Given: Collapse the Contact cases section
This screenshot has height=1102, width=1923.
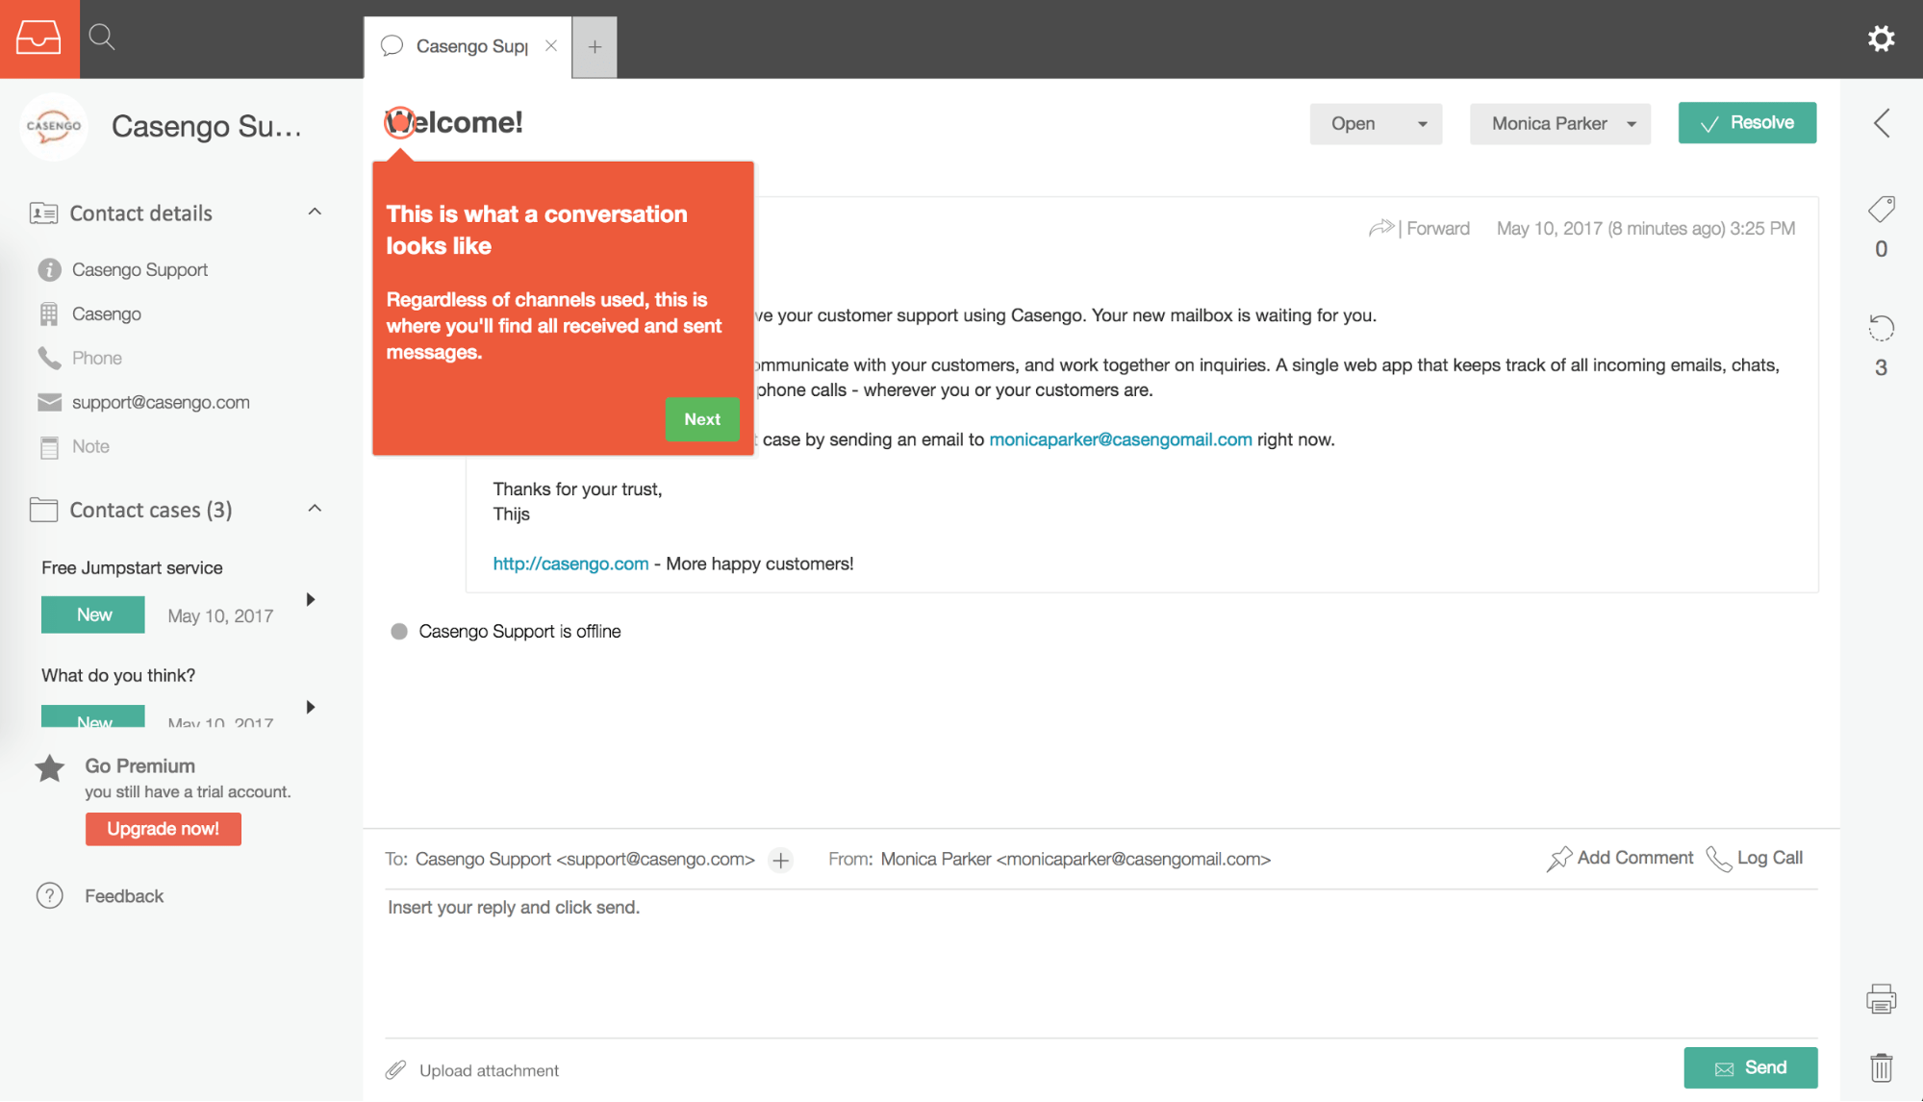Looking at the screenshot, I should (315, 509).
